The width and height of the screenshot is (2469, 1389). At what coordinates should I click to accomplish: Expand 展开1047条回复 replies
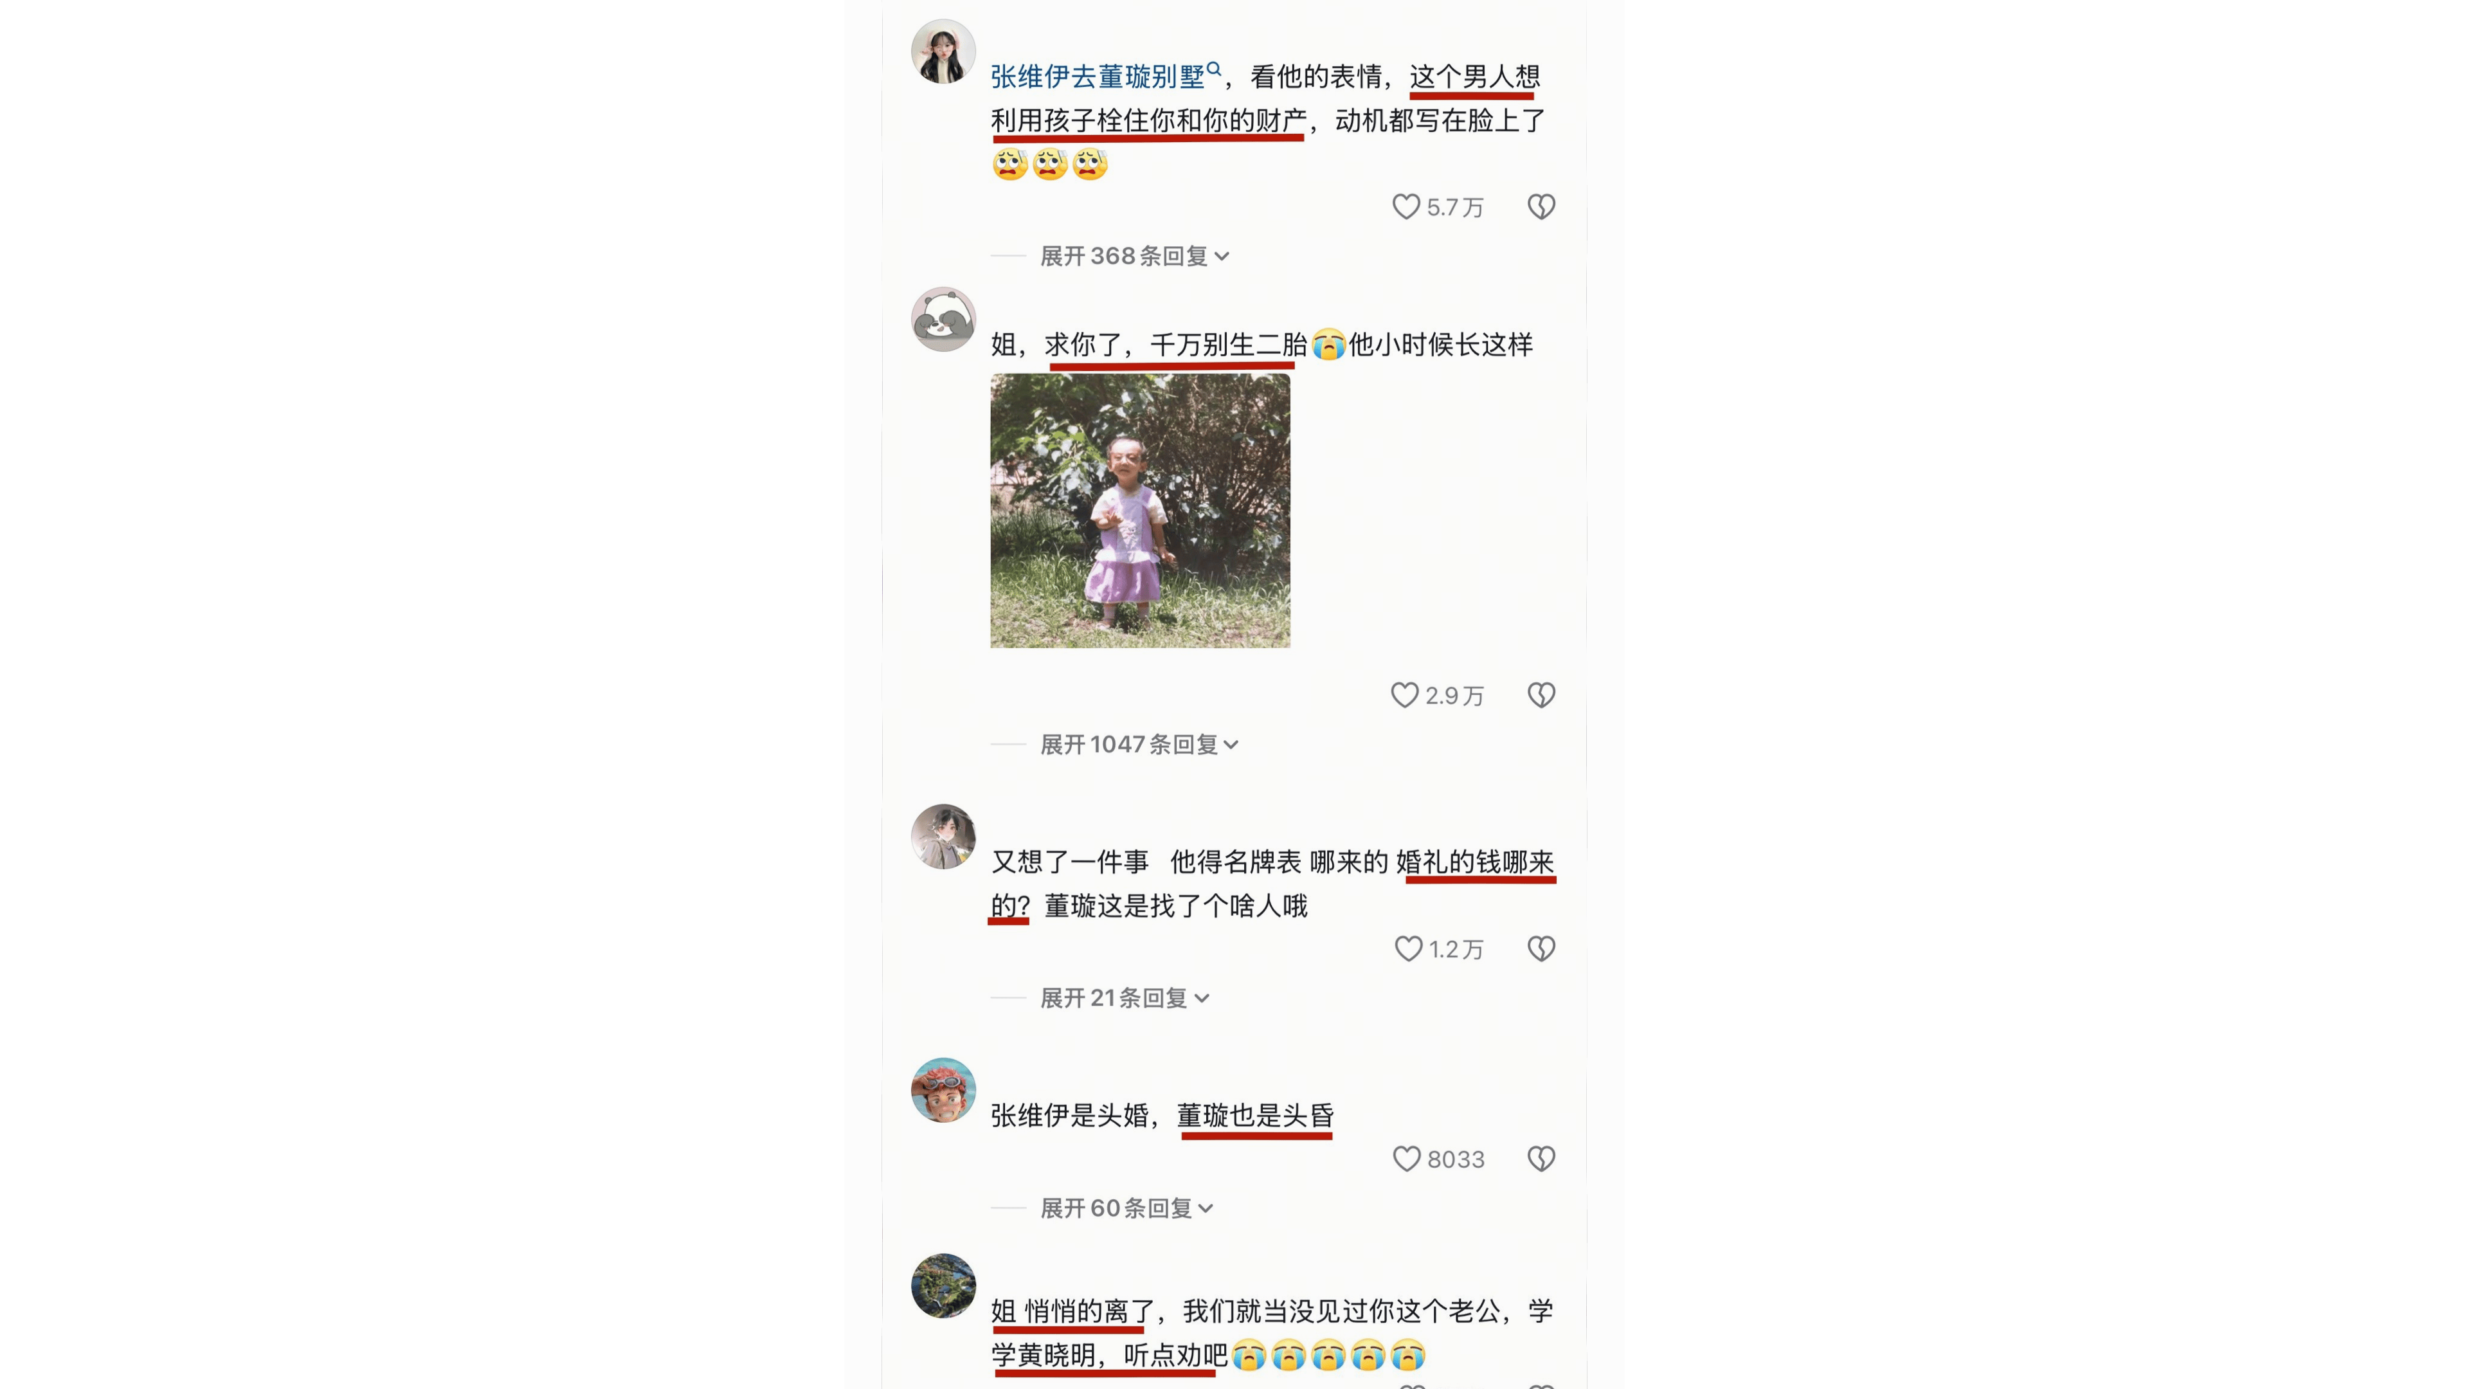click(1139, 744)
